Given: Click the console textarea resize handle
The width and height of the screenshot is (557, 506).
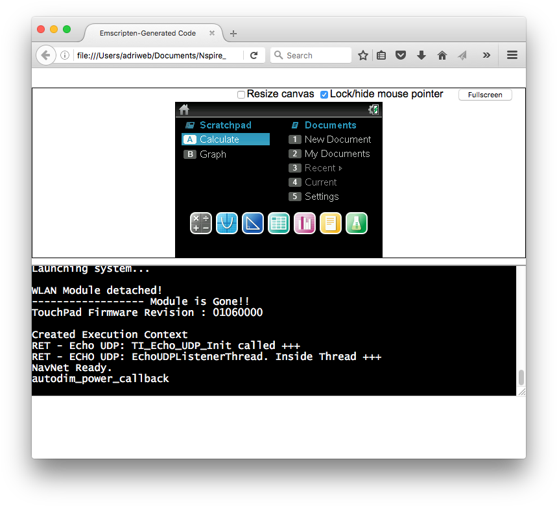Looking at the screenshot, I should click(x=522, y=392).
